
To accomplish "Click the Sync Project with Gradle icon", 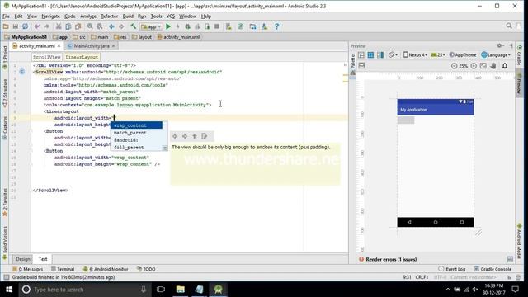I will coord(240,26).
